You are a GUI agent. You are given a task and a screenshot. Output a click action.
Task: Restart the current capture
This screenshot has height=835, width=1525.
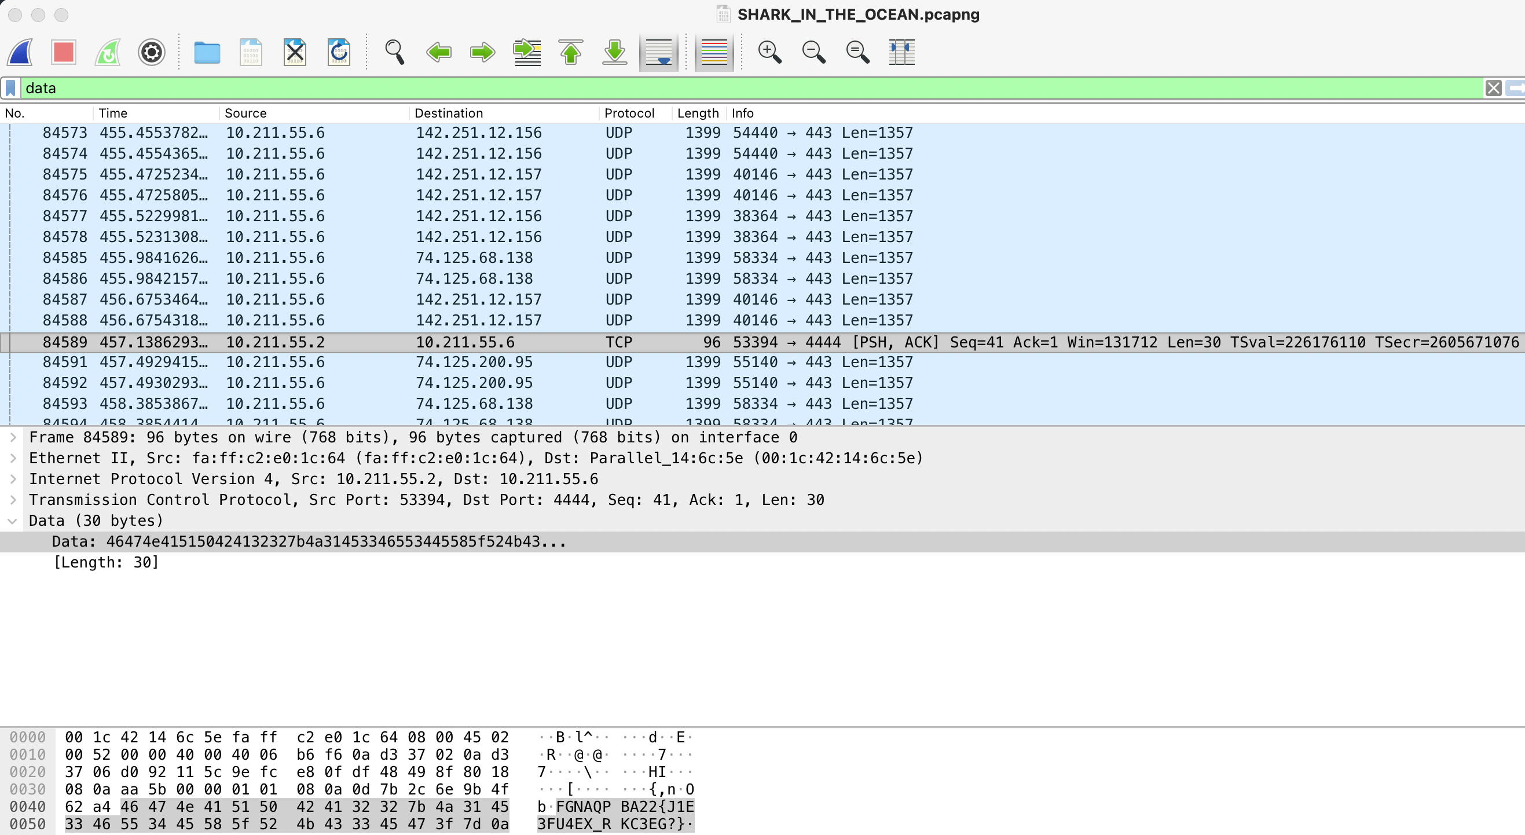tap(107, 52)
